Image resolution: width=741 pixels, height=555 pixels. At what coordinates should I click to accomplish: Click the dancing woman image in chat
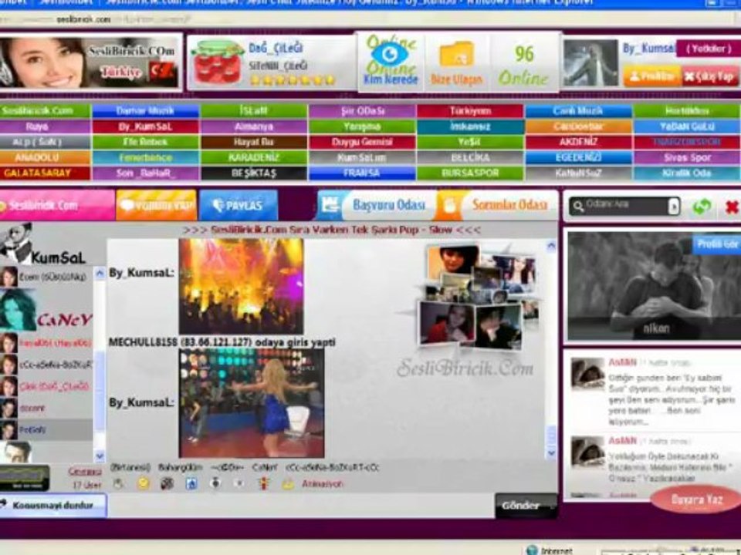point(252,403)
